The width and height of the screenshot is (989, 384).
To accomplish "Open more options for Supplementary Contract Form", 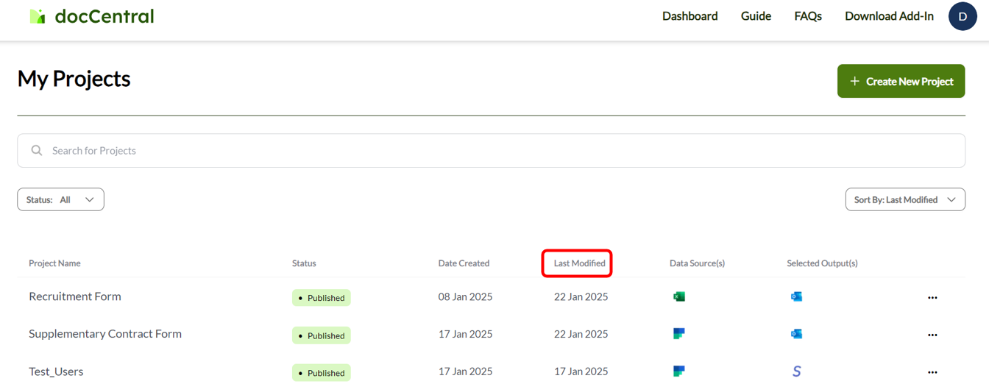I will [932, 335].
